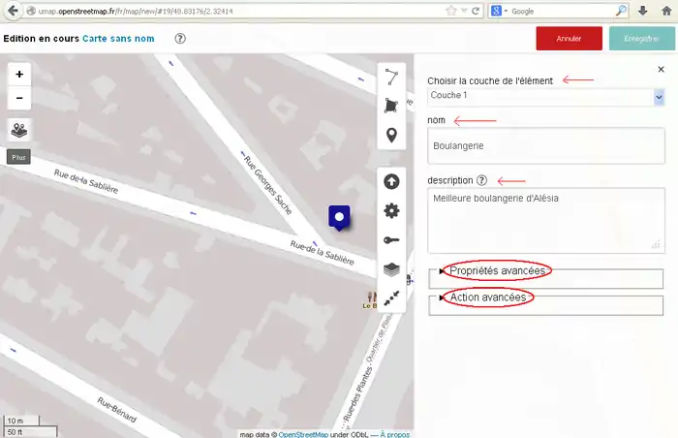Viewport: 678px width, 438px height.
Task: Expand Propriétés avancées section
Action: point(498,270)
